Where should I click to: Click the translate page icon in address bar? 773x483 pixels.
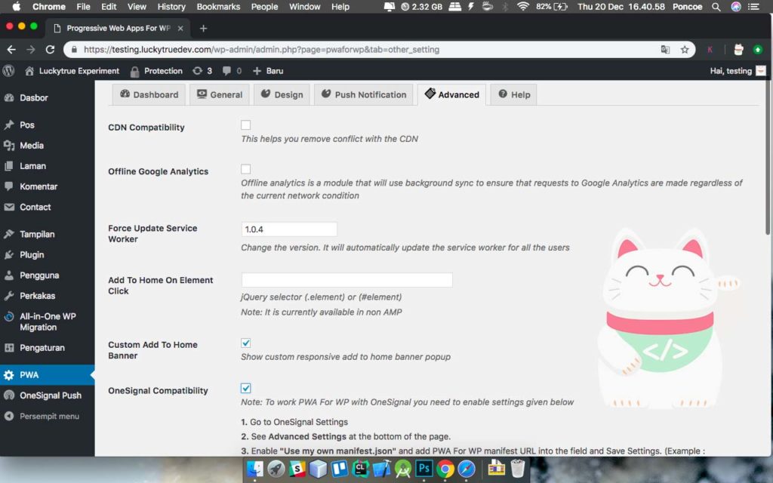(x=666, y=49)
